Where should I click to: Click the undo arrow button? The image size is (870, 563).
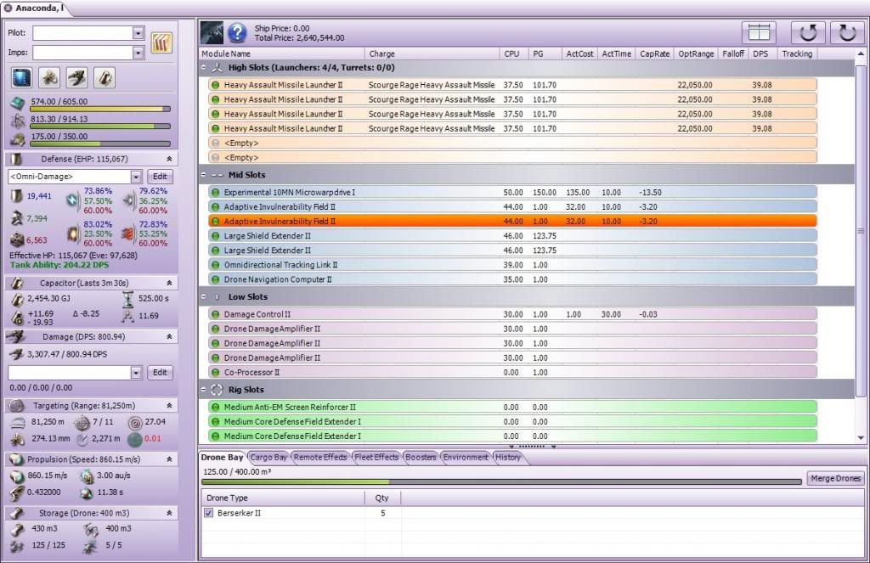click(808, 32)
